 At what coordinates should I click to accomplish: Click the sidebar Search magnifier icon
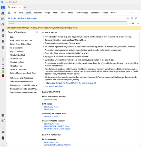point(3,25)
